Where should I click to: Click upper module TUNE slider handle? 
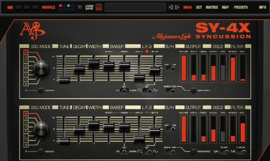point(64,80)
